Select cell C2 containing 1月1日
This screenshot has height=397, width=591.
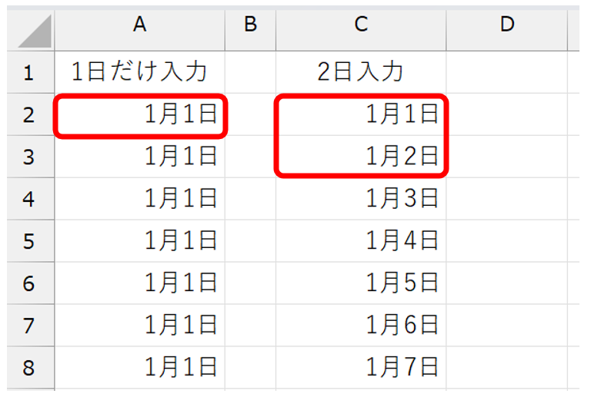(x=361, y=115)
